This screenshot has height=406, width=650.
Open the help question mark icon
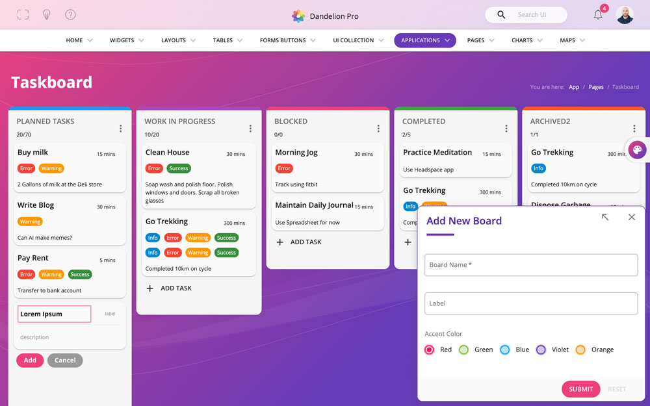[70, 14]
